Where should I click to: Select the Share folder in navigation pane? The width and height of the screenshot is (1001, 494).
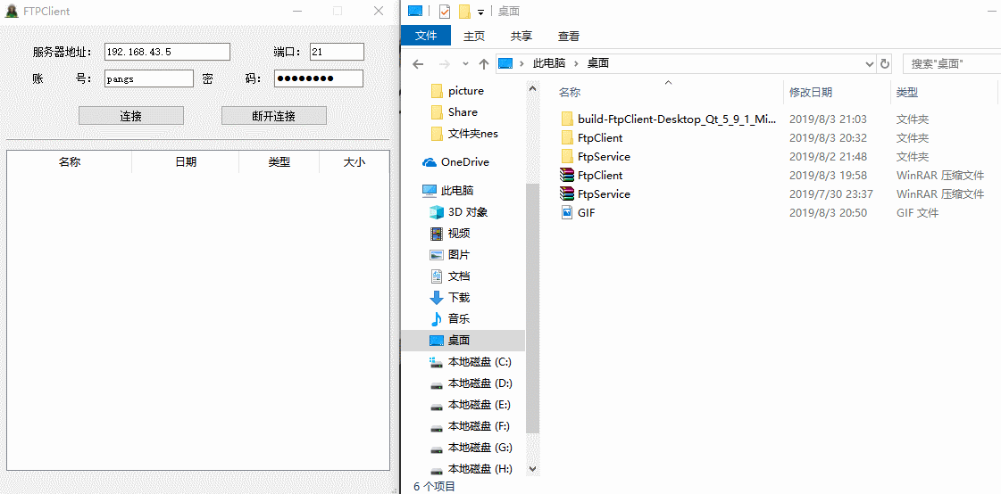tap(463, 112)
